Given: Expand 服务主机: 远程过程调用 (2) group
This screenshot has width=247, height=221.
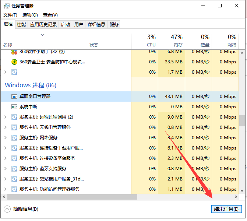Looking at the screenshot, I should [x=5, y=117].
